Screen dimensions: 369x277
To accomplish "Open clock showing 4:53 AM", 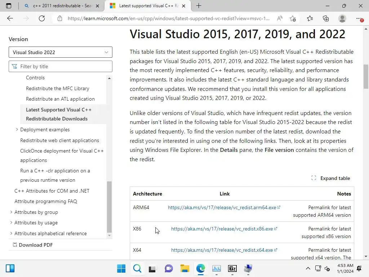I will [345, 268].
